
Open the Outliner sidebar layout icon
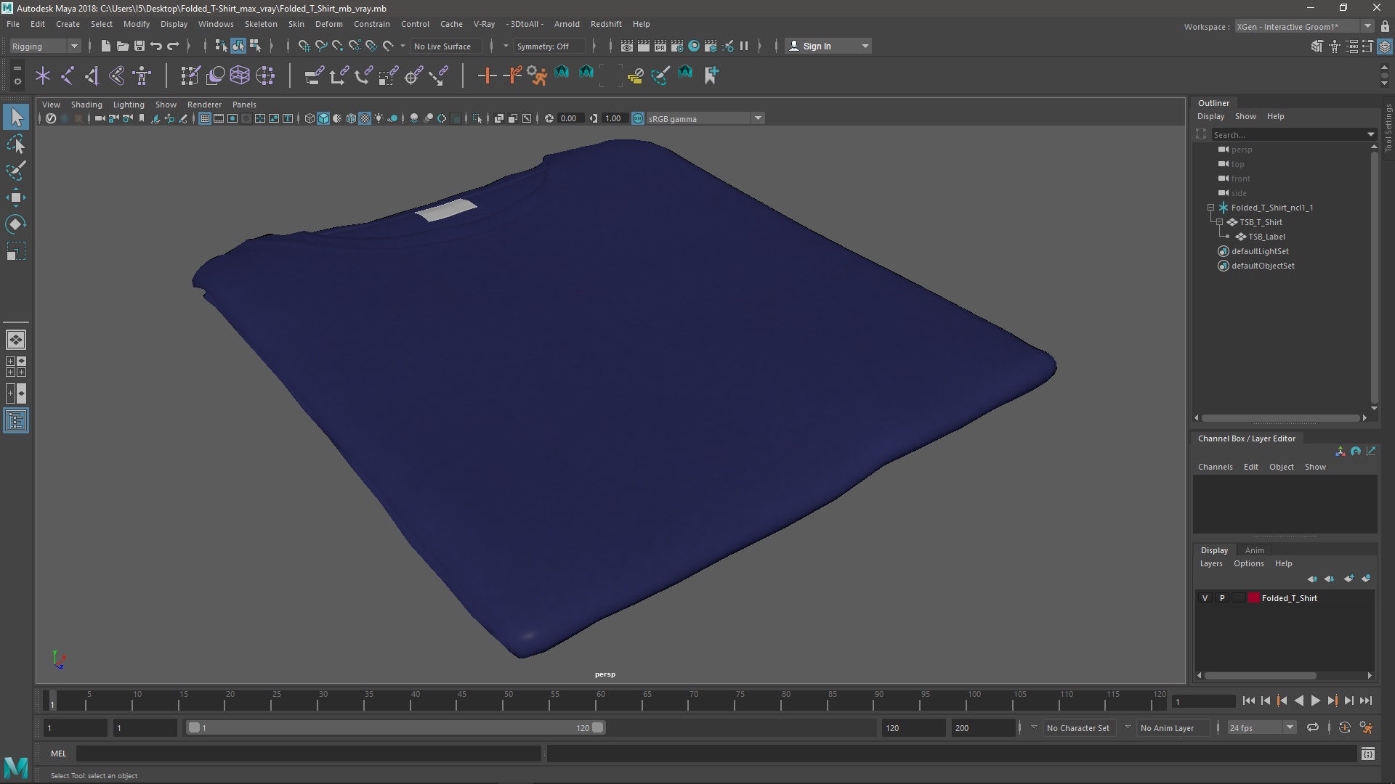click(16, 421)
